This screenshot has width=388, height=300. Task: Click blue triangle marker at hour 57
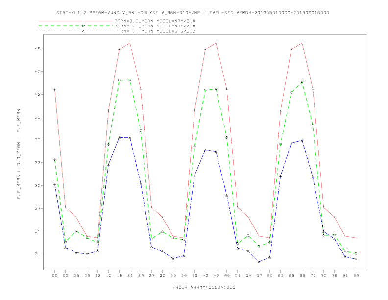point(259,262)
